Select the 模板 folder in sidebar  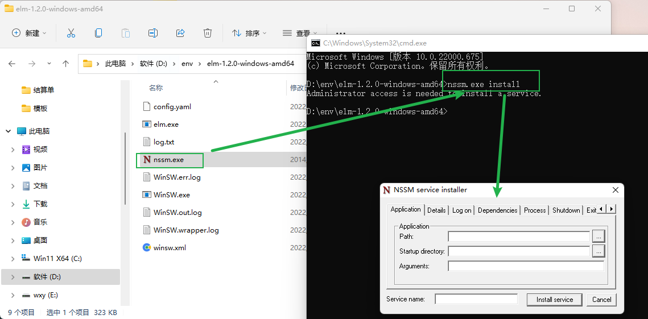click(x=35, y=108)
